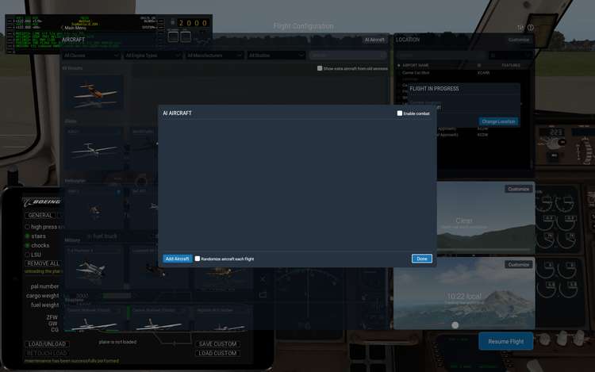The height and width of the screenshot is (372, 595).
Task: Click Customize in the Location panel
Action: (518, 40)
